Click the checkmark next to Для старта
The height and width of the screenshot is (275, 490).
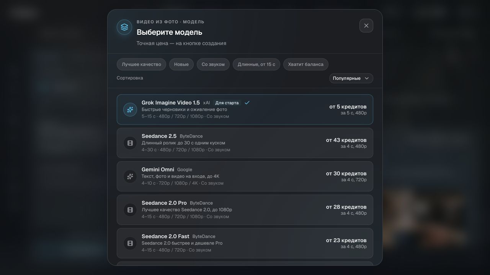coord(247,103)
